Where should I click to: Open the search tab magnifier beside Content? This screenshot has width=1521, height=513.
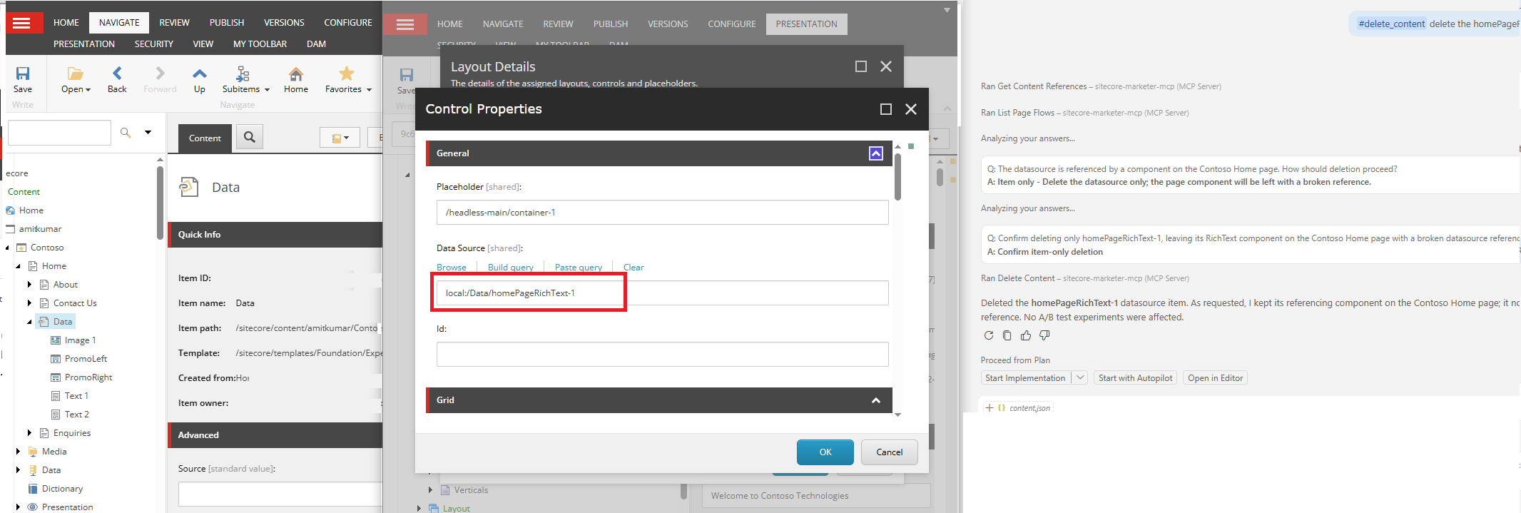250,137
